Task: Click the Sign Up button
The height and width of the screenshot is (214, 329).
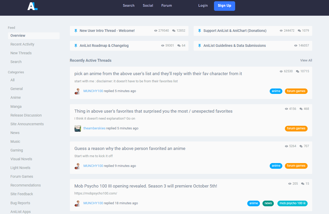Action: click(x=225, y=6)
